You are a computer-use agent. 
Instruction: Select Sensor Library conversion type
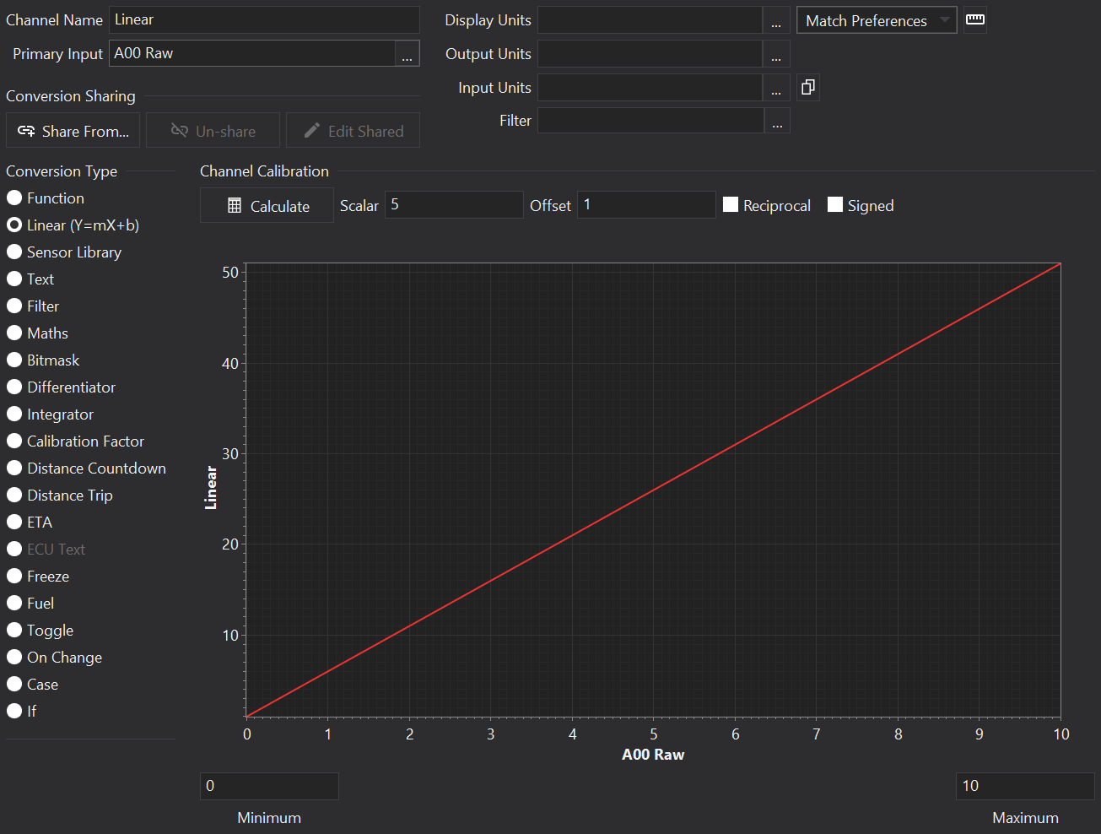pos(14,252)
